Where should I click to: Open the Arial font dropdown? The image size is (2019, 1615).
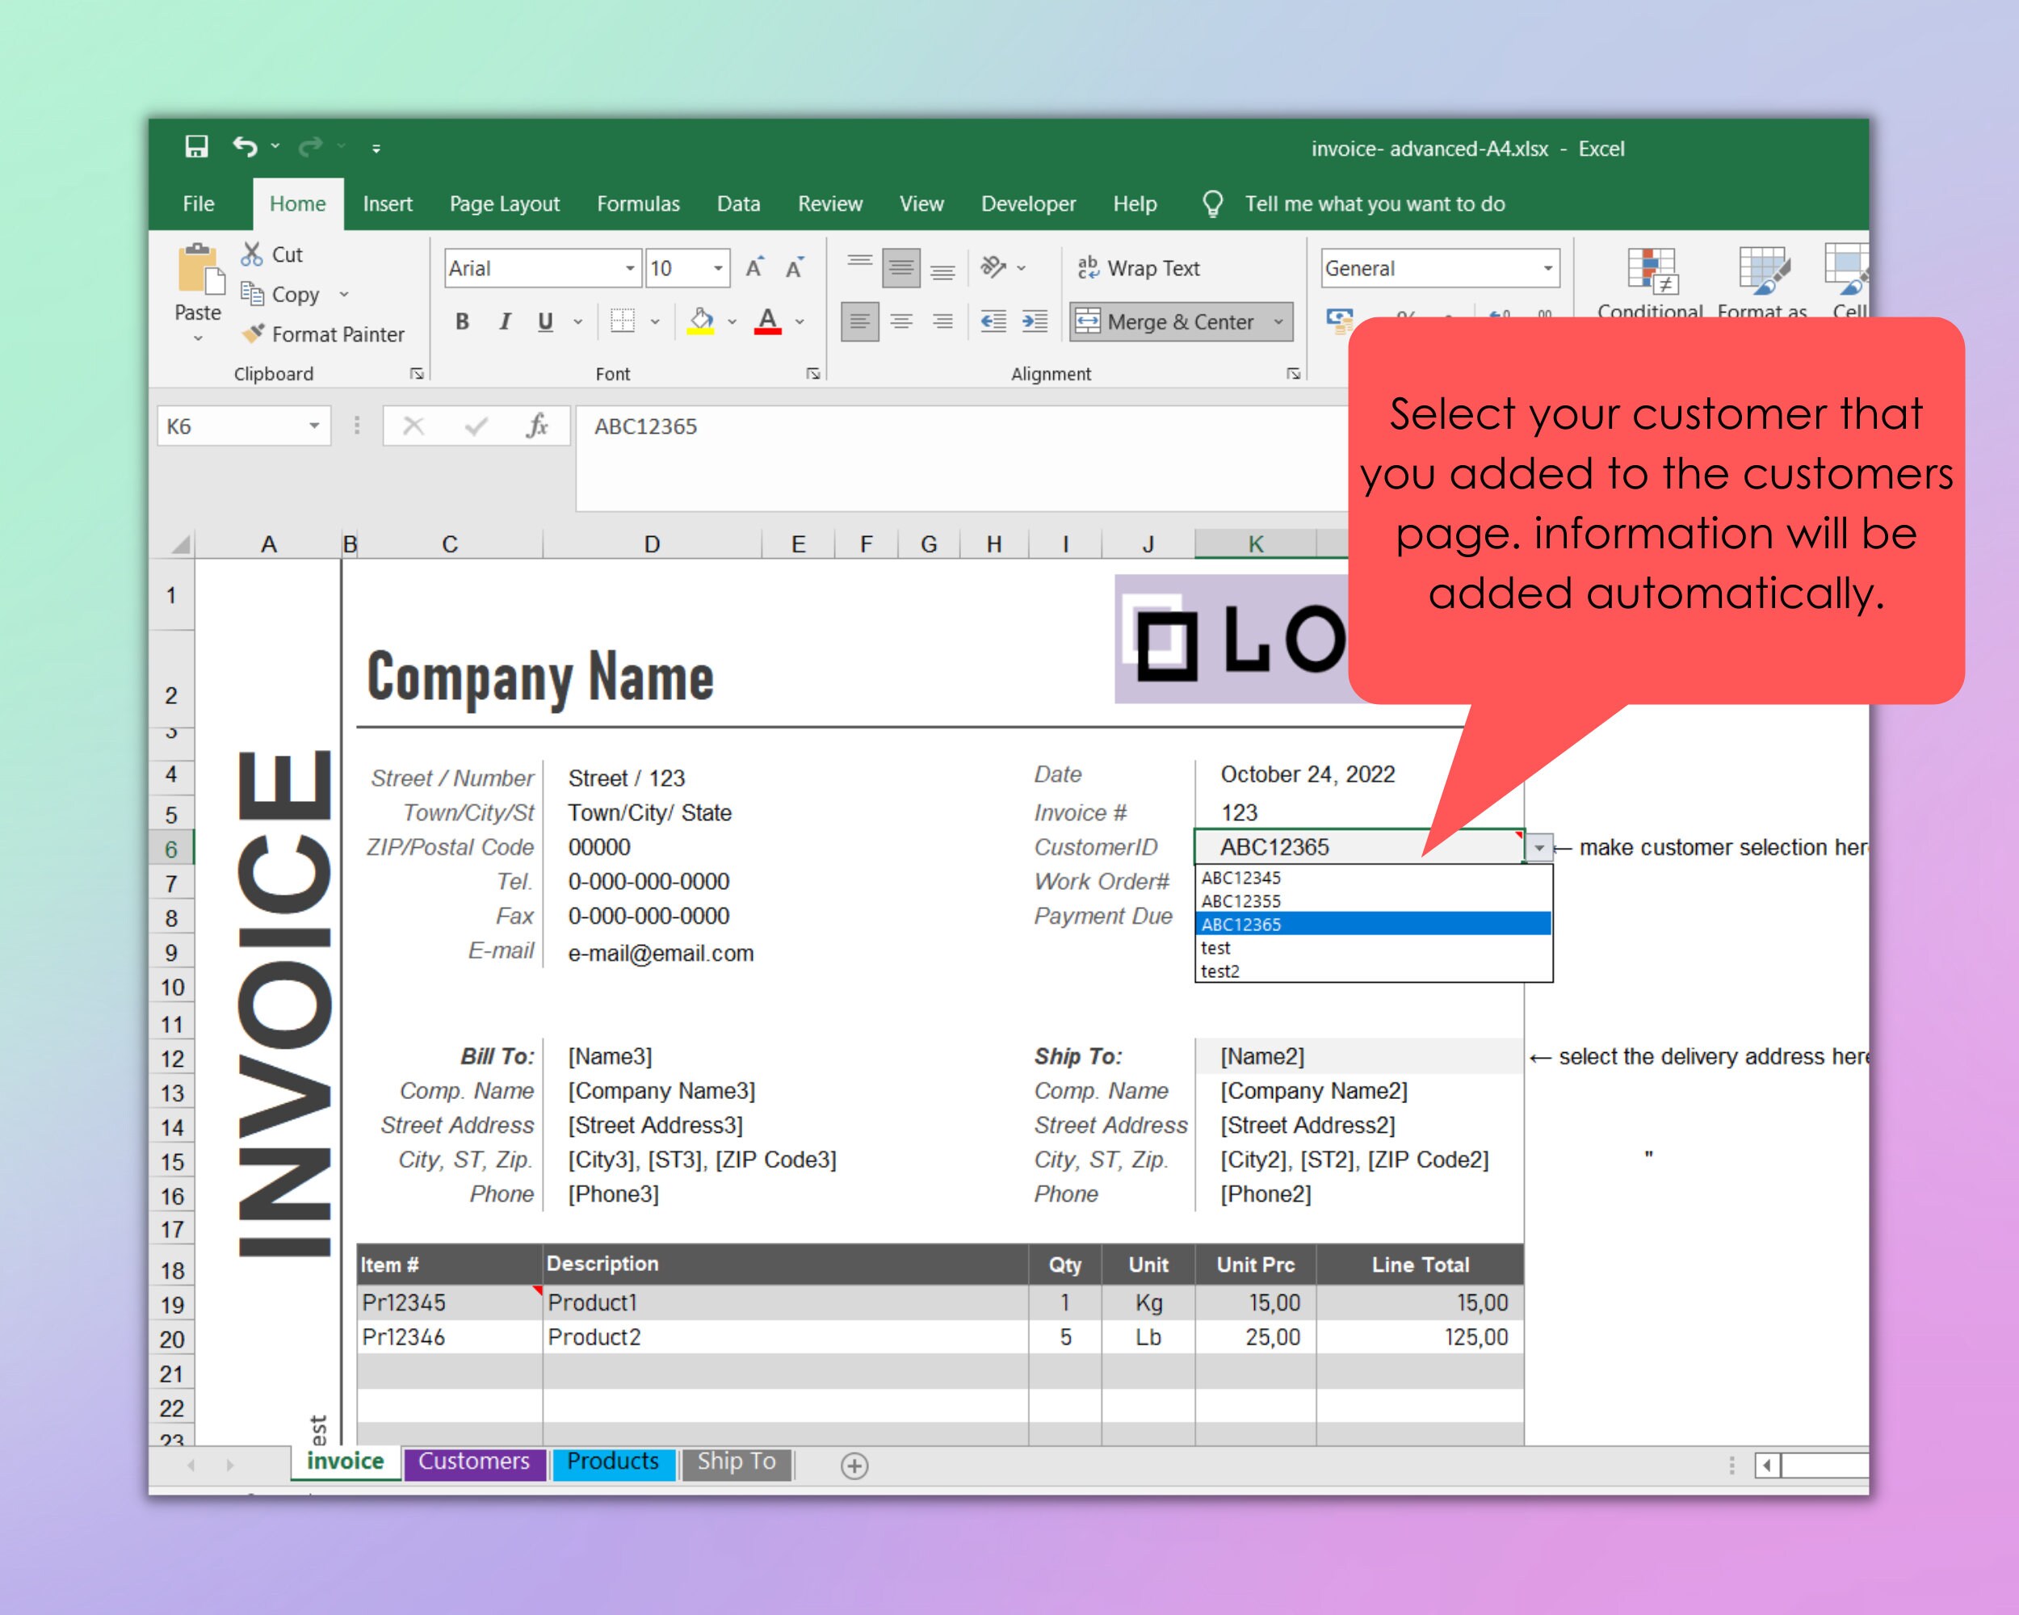pyautogui.click(x=629, y=269)
